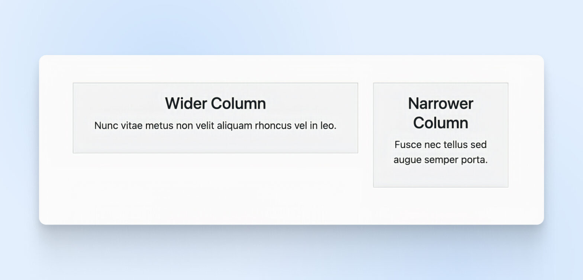Click the paragraph starting with "Nunc vitae"
Screen dimensions: 583x280
[215, 126]
